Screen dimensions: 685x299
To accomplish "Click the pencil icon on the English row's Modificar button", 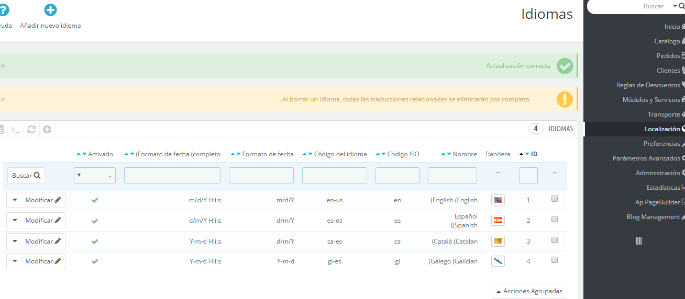I will click(x=58, y=200).
